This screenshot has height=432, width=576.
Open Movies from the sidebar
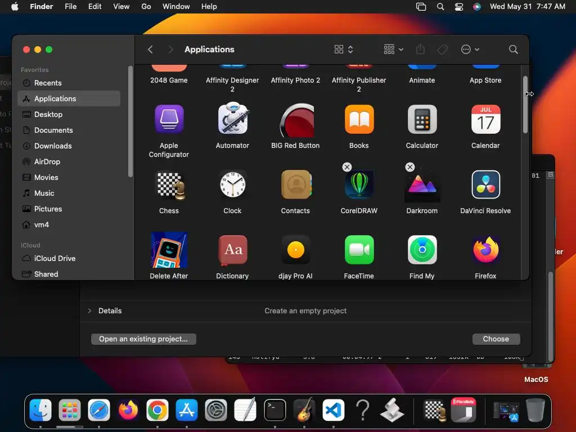[69, 177]
